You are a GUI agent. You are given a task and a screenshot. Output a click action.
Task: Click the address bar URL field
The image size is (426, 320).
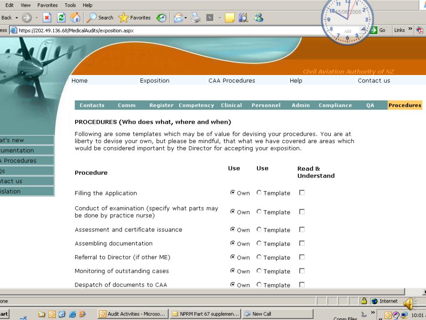[188, 30]
